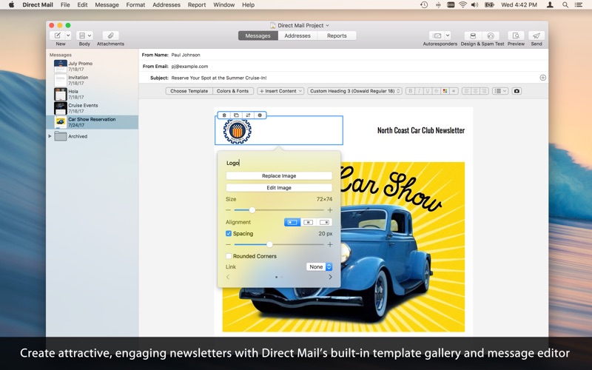592x370 pixels.
Task: Select the Hola message
Action: pos(92,94)
